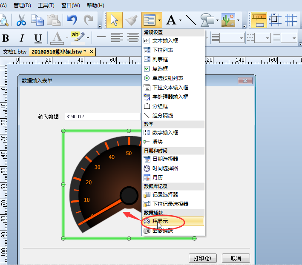Open the shapes tool dropdown arrow
Viewport: 302px width, 265px height.
[x=217, y=20]
